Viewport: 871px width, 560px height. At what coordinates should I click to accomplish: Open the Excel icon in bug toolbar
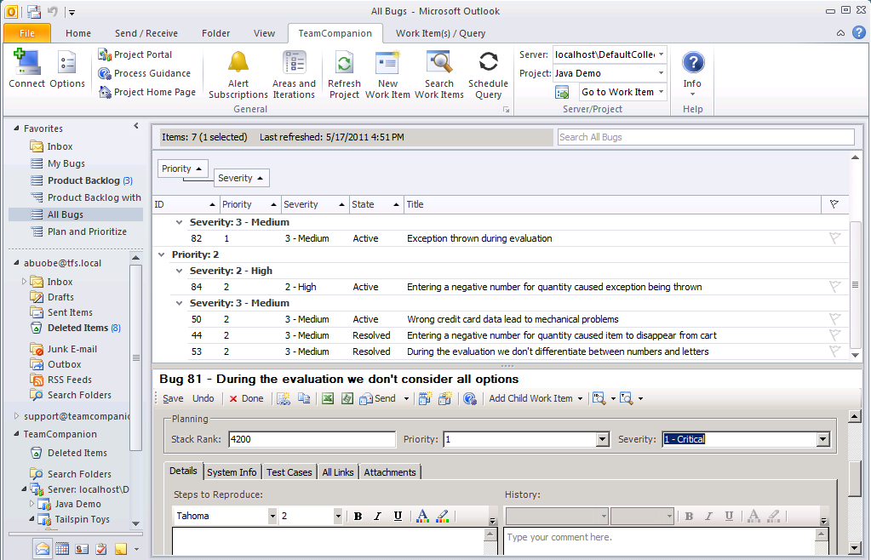tap(328, 398)
